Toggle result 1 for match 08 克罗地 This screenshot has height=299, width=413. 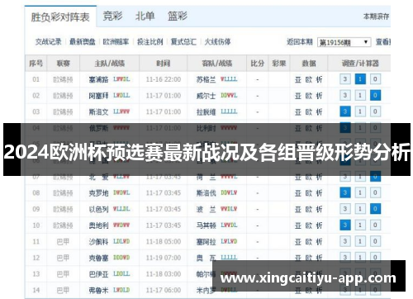pyautogui.click(x=360, y=192)
